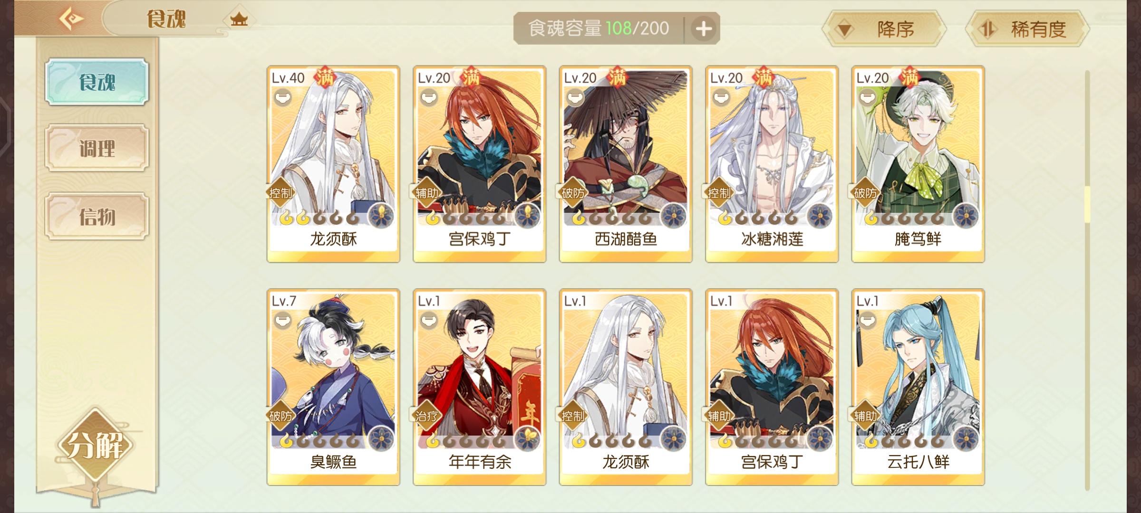1141x513 pixels.
Task: Click the 破防 badge on 西湖醋鱼 card
Action: click(573, 193)
